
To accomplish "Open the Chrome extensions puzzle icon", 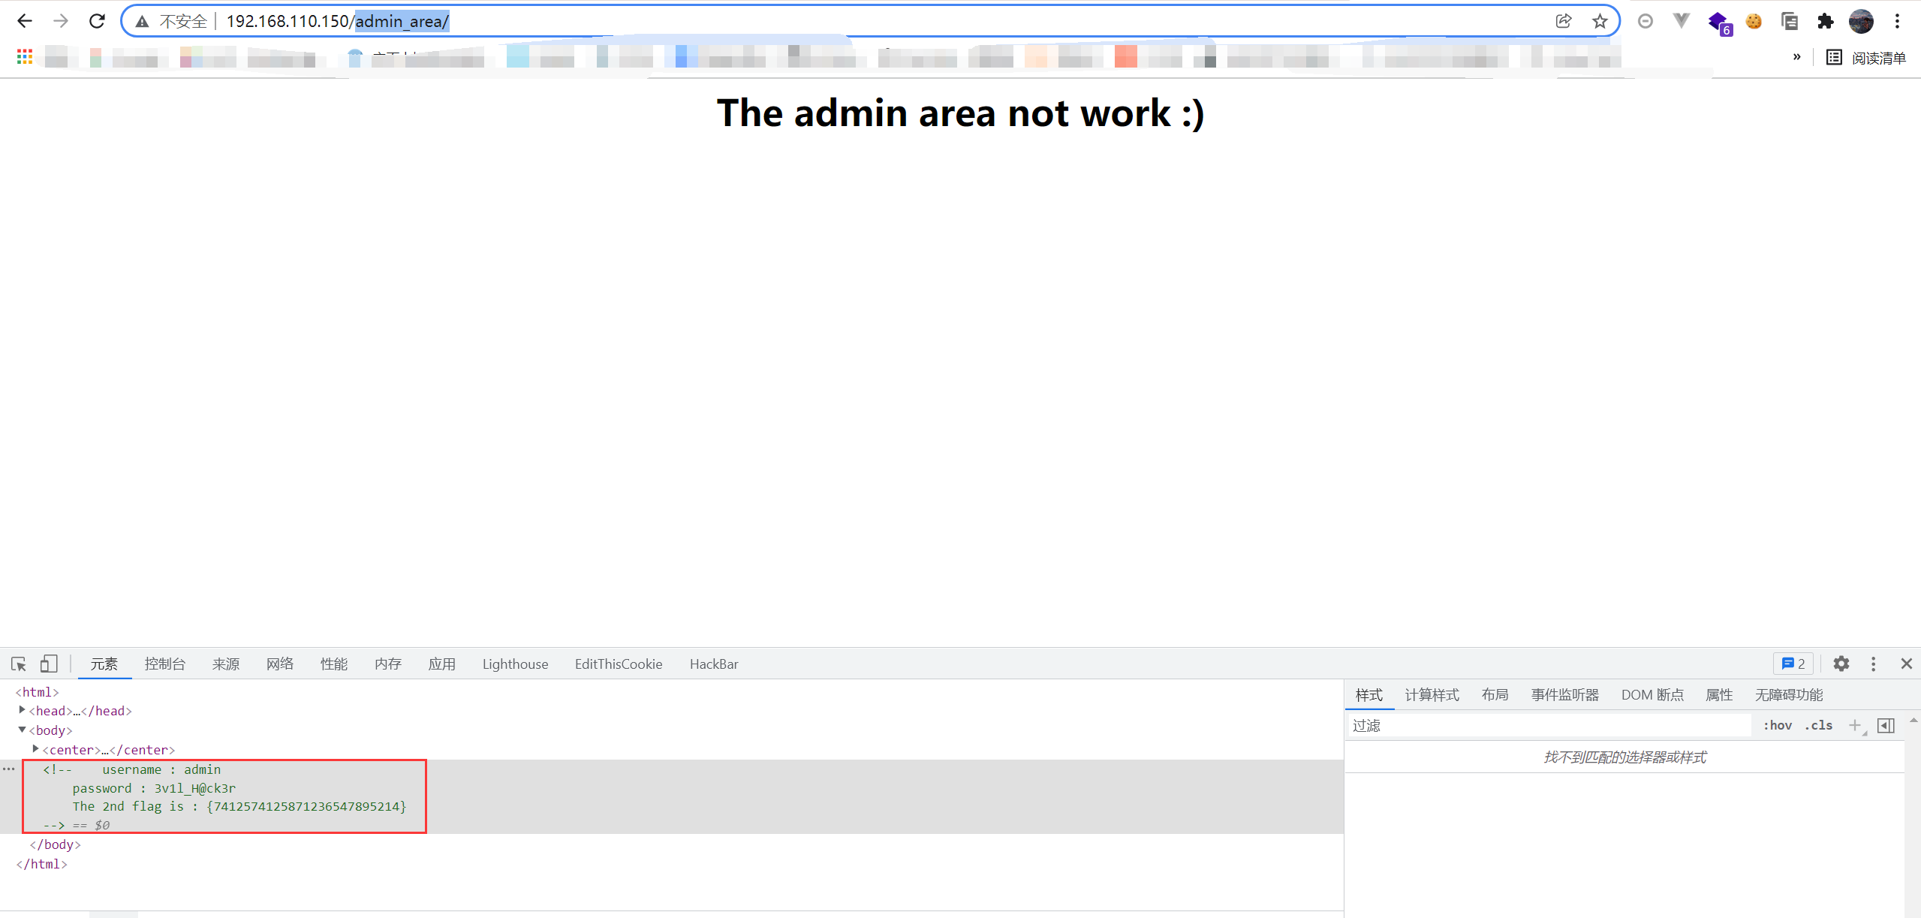I will (1825, 21).
